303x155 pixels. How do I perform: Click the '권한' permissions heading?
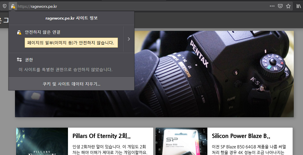click(x=29, y=60)
